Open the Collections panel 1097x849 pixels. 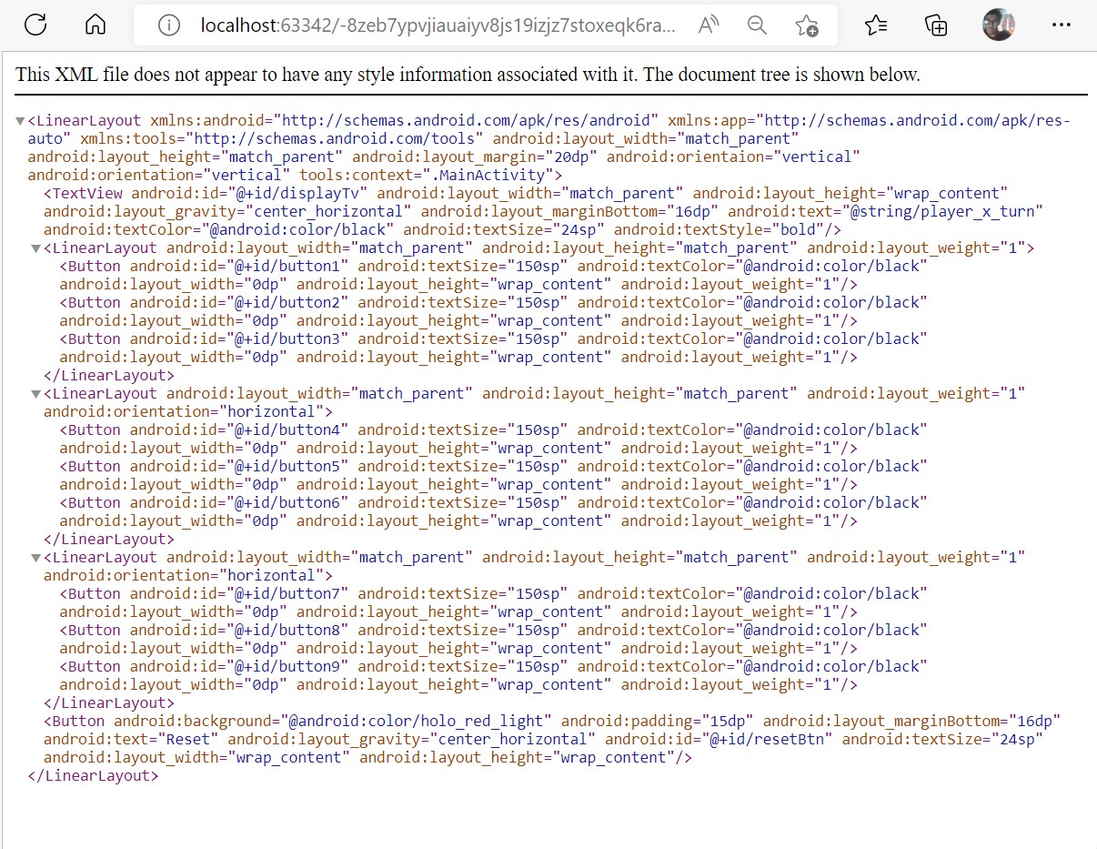[936, 25]
